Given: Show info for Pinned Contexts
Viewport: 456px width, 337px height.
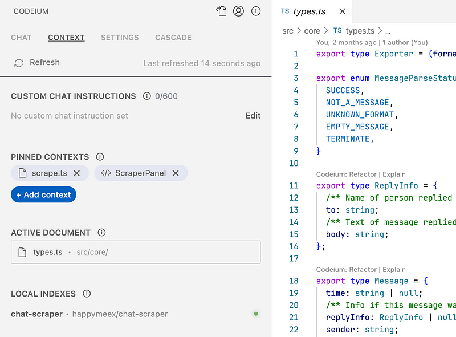Looking at the screenshot, I should (x=100, y=157).
